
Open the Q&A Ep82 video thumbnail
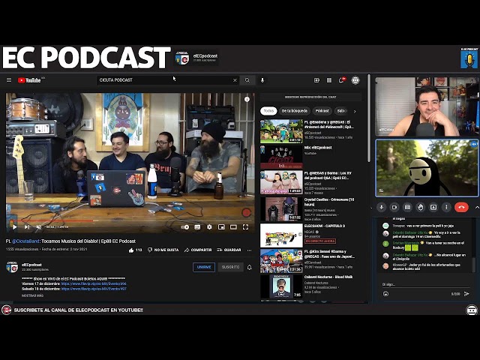(x=281, y=183)
